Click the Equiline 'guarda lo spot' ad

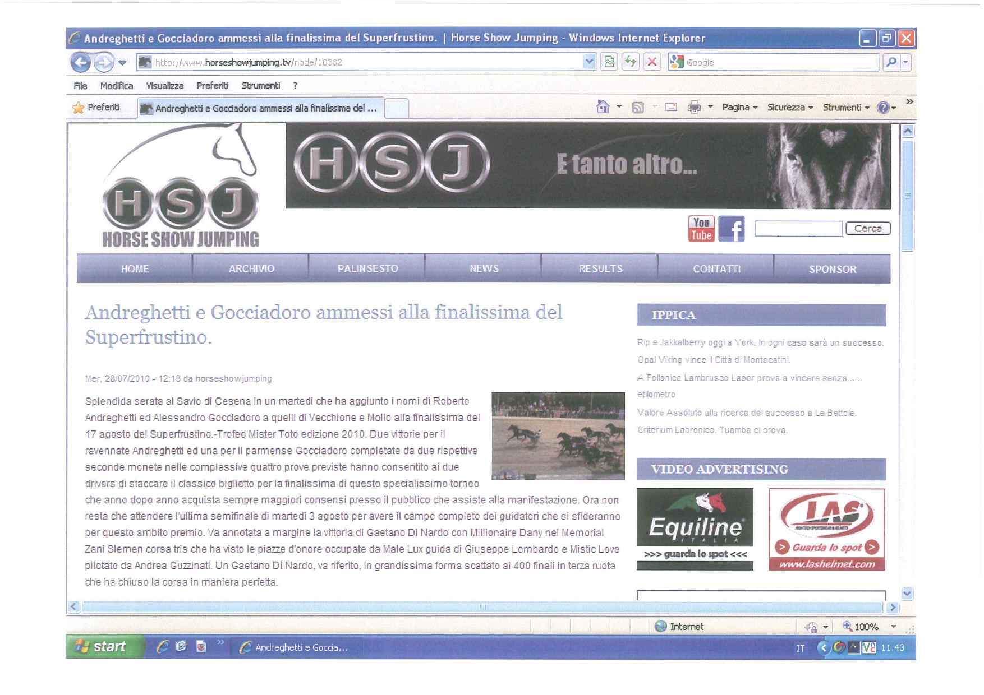point(695,529)
